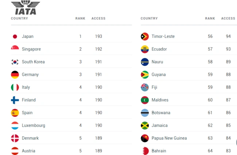Click the Jamaica flag icon
Viewport: 237px width, 155px height.
[145, 125]
